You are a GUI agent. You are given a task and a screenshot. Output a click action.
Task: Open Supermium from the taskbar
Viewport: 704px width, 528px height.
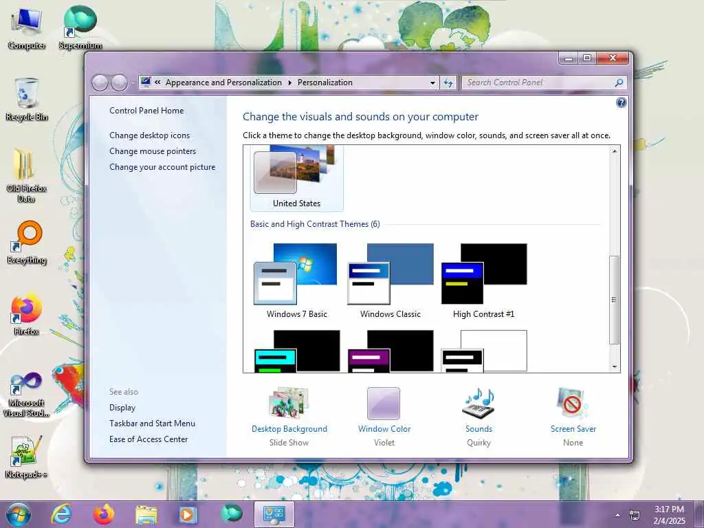point(231,514)
